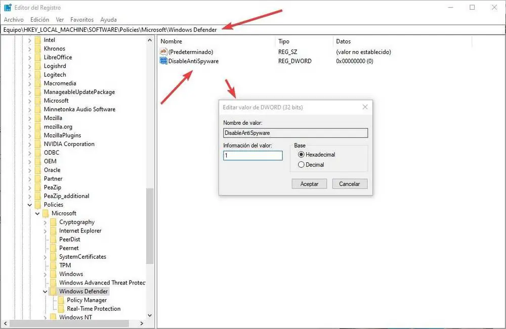Select the Minnetonka Audio Software key

[79, 109]
